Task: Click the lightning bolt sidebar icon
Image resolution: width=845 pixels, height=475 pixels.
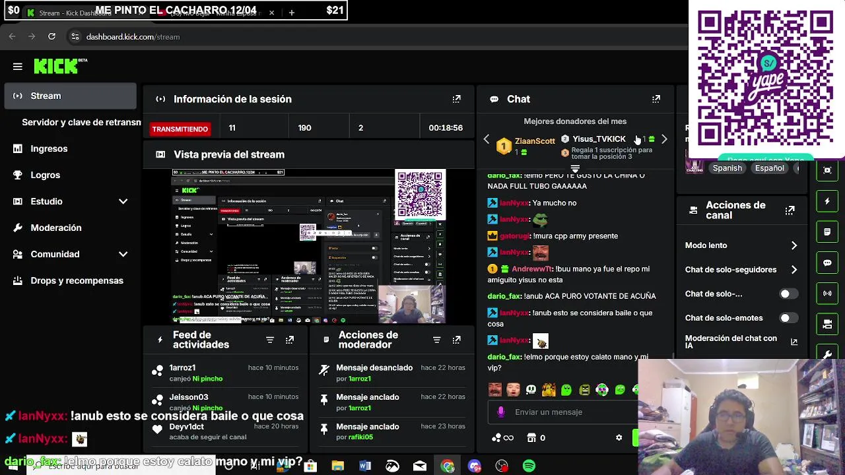Action: (827, 201)
